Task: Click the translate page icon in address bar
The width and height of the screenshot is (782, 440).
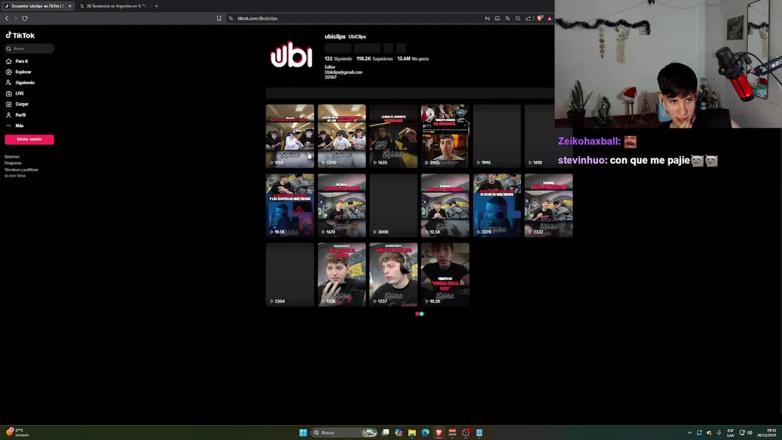Action: click(x=507, y=18)
